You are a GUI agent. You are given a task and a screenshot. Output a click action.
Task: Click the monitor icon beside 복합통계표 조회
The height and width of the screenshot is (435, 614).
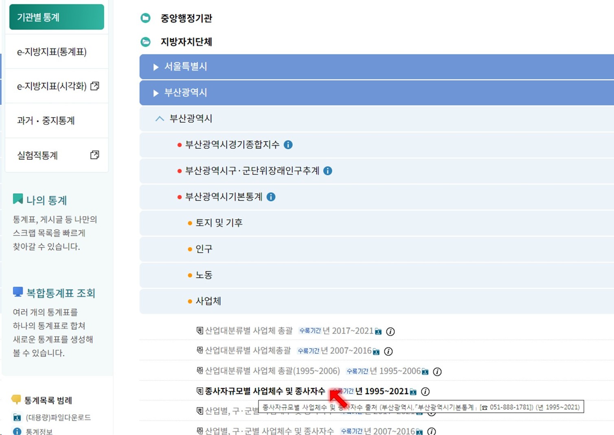pos(18,292)
